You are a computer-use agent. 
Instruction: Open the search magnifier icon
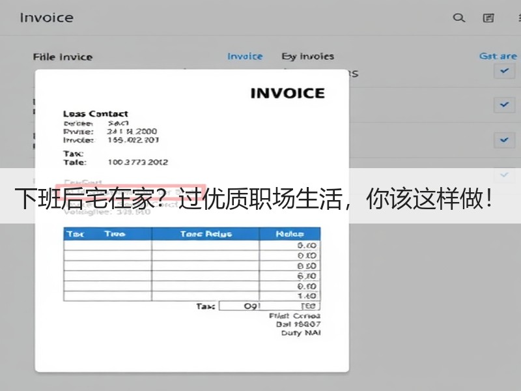tap(459, 18)
